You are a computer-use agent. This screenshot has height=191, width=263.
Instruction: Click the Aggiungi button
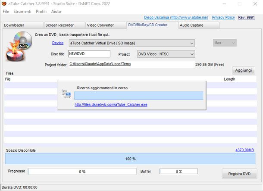[244, 70]
